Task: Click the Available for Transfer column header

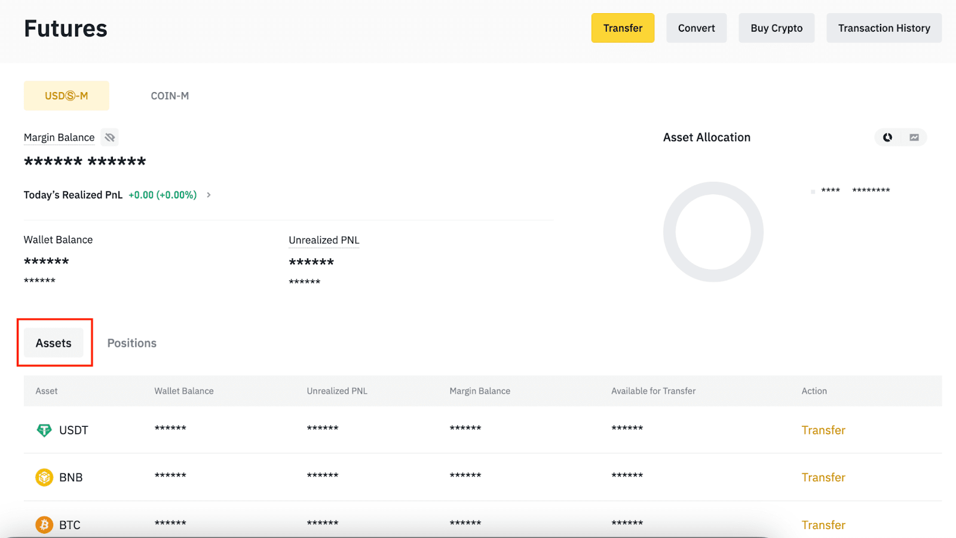Action: [653, 391]
